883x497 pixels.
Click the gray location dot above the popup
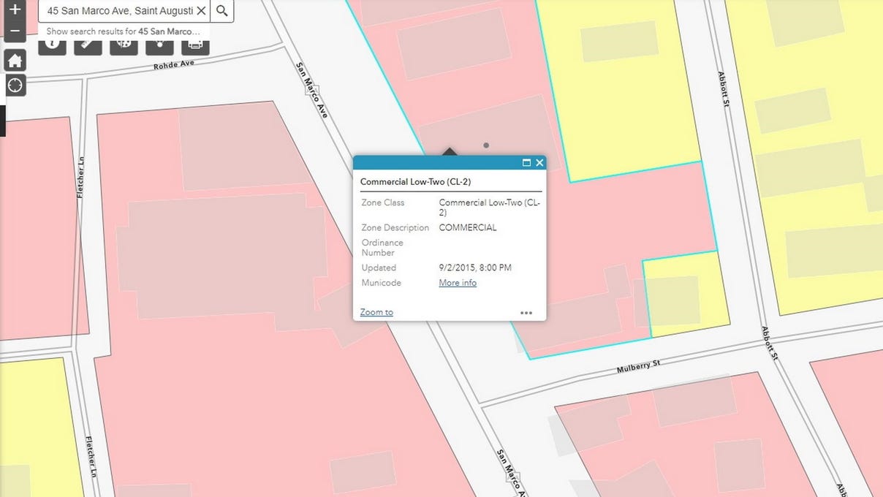tap(486, 145)
